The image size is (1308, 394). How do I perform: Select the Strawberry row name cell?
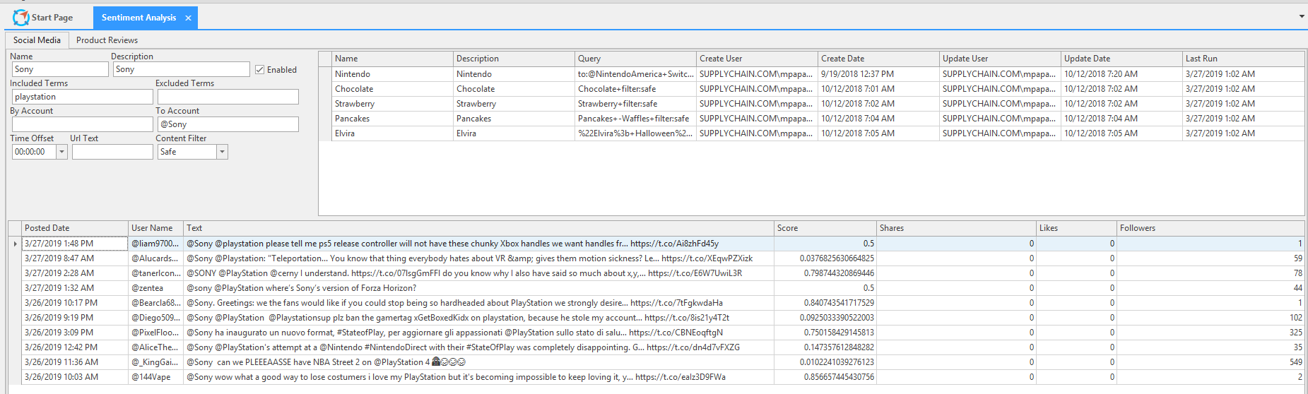pyautogui.click(x=392, y=104)
